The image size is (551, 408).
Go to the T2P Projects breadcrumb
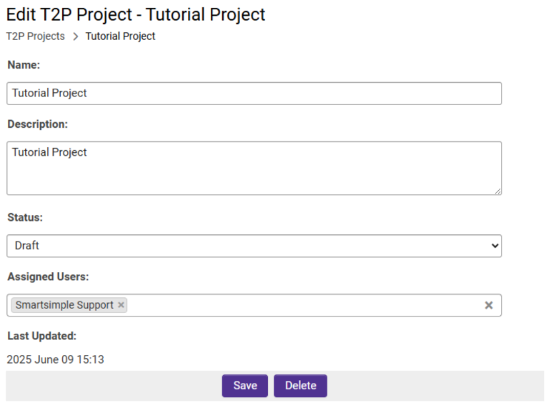point(36,36)
